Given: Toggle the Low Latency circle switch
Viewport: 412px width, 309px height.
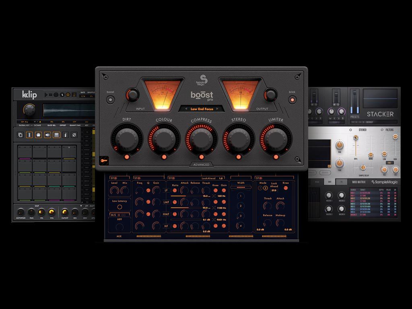Looking at the screenshot, I should click(119, 207).
